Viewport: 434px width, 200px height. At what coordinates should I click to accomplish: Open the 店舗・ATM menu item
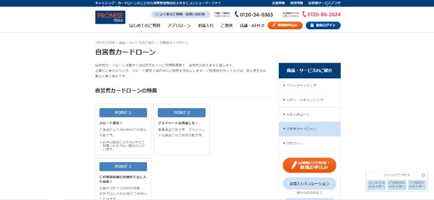(252, 25)
